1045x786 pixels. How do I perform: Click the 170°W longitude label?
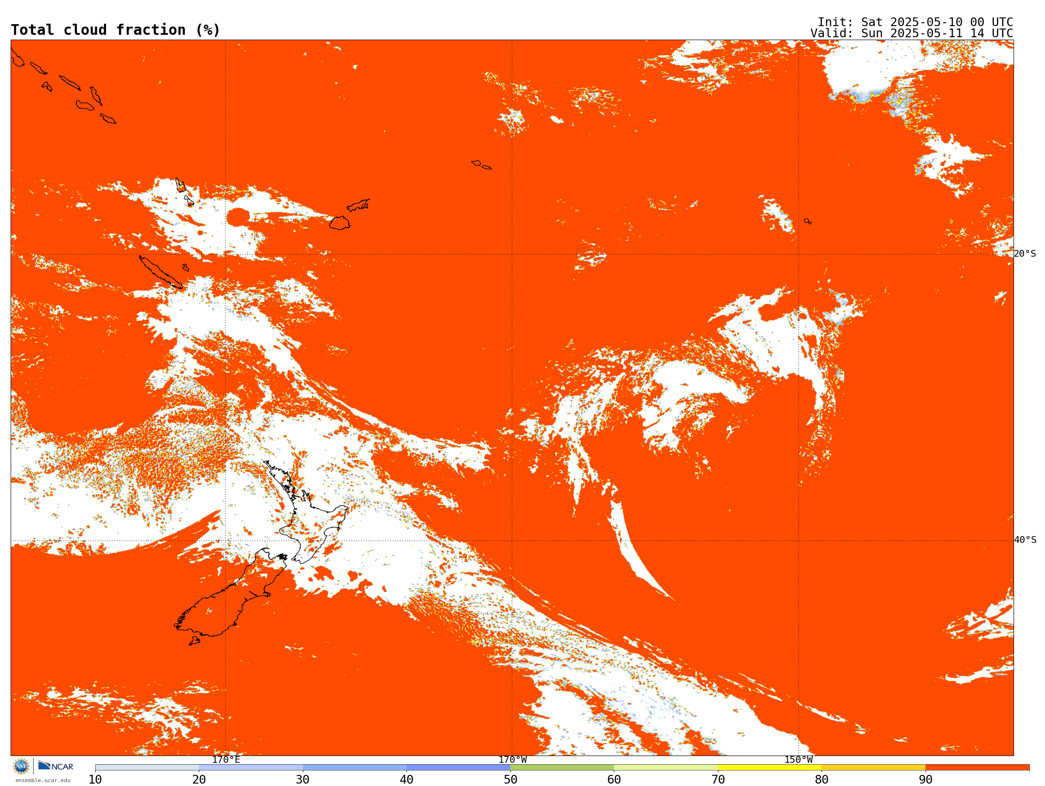pyautogui.click(x=512, y=759)
